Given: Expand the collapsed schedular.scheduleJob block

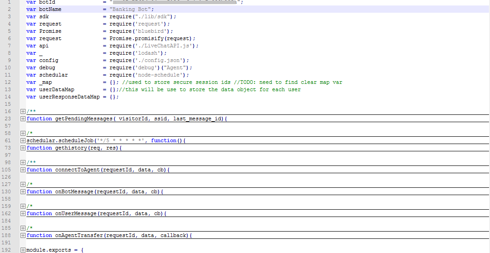Looking at the screenshot, I should [23, 141].
